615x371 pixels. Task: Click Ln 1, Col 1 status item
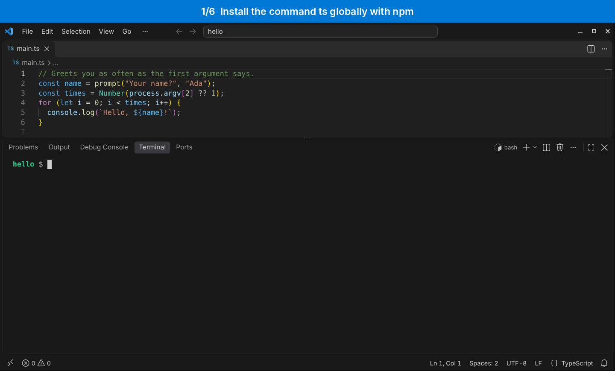445,363
